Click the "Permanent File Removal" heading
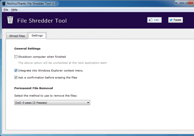 (x=34, y=88)
